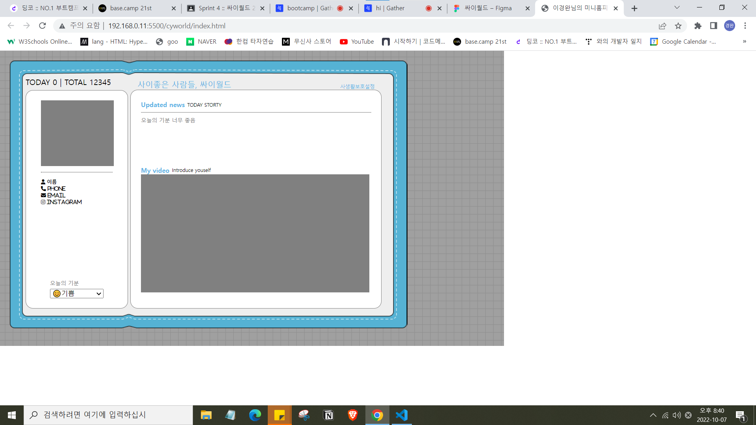Click the share page icon
Screen dimensions: 756x425
662,26
